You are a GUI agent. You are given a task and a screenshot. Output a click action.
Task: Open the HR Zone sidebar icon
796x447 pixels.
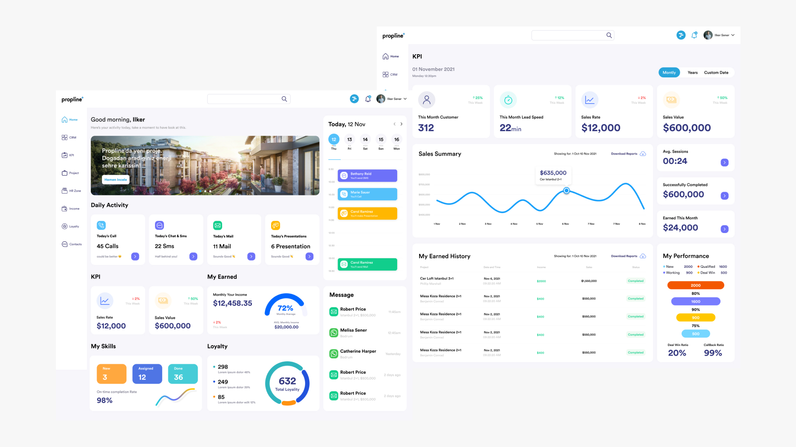(x=65, y=191)
